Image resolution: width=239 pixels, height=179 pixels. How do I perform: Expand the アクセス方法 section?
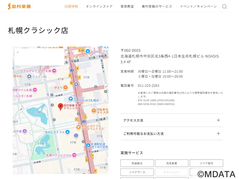(x=171, y=120)
